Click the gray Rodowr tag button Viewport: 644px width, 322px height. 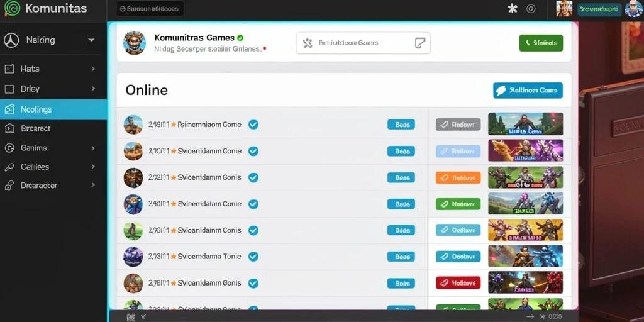point(458,125)
